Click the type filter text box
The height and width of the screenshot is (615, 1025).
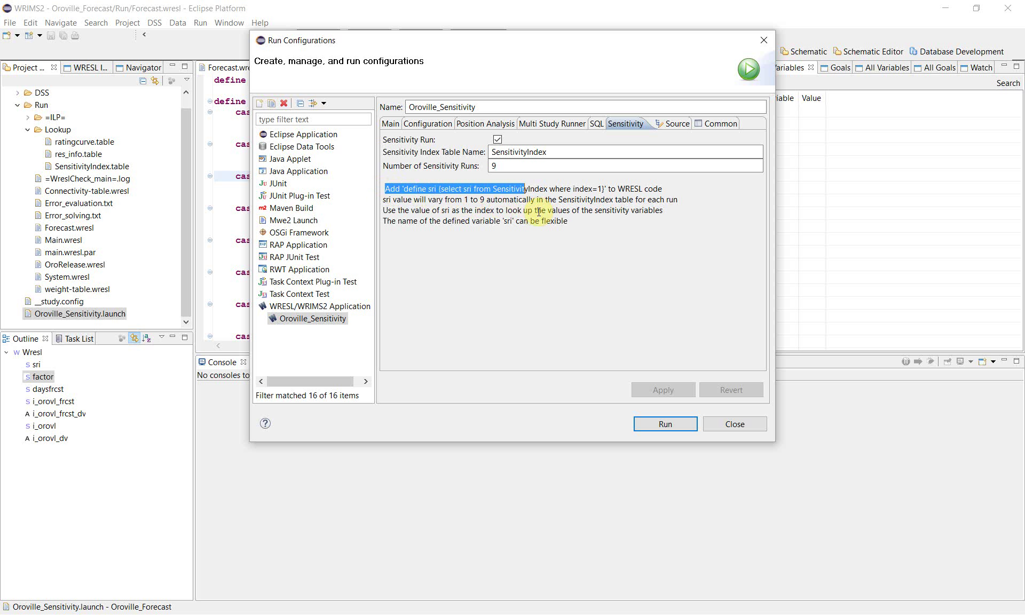pyautogui.click(x=313, y=120)
